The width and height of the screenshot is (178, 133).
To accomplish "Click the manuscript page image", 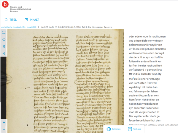I will coord(66,81).
